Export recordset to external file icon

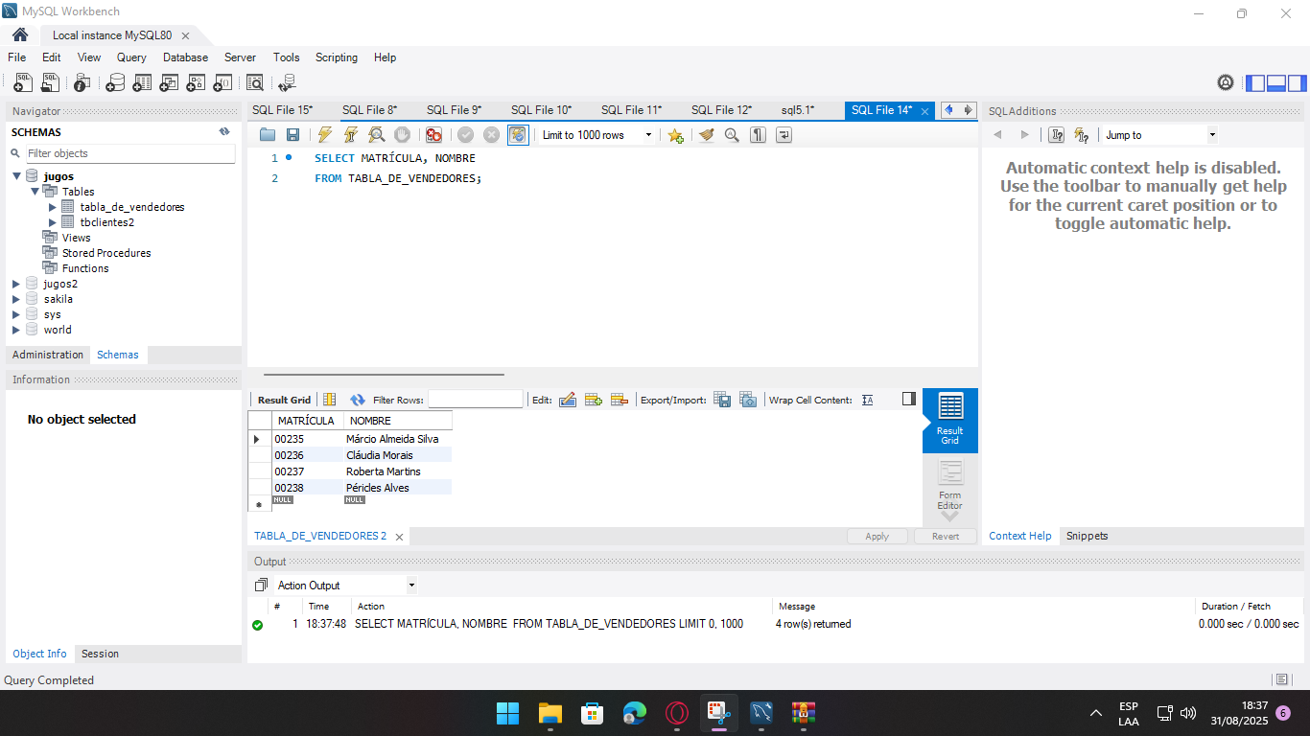tap(722, 400)
